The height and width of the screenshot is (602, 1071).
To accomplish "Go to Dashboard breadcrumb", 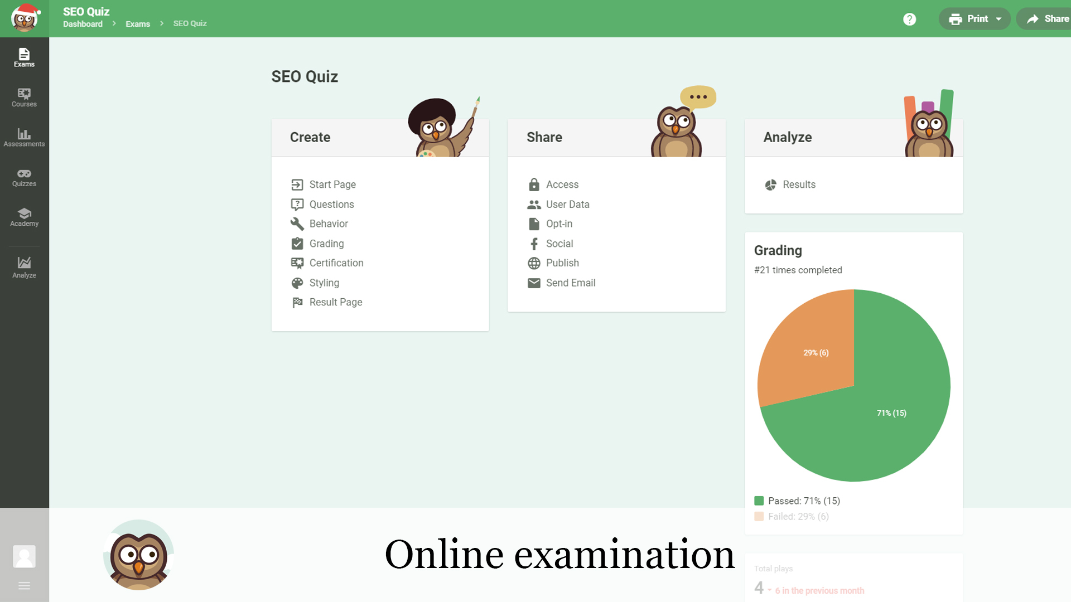I will tap(83, 24).
